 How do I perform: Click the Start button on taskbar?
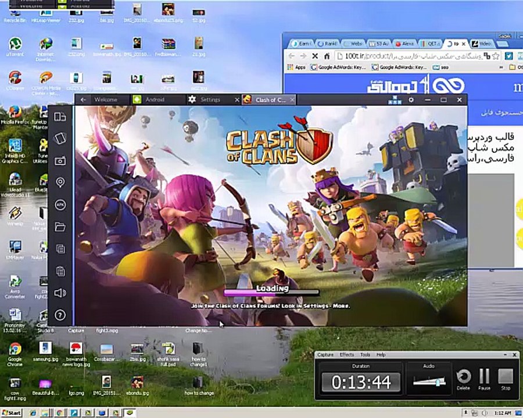(12, 413)
